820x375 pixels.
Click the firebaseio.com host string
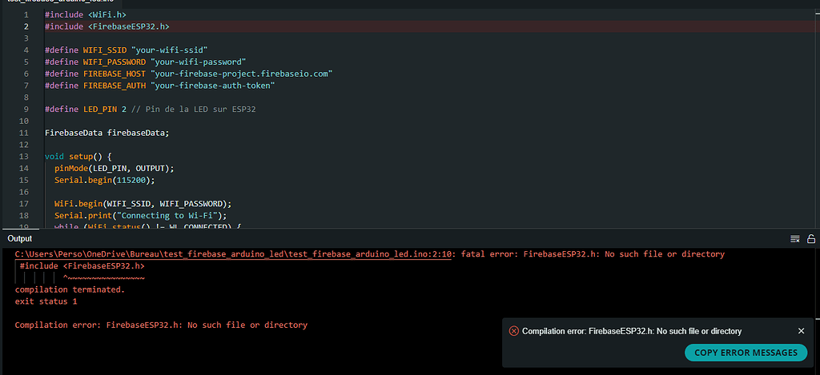pyautogui.click(x=240, y=74)
